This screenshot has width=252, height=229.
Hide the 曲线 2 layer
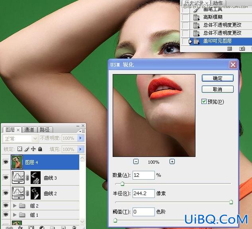coord(6,193)
